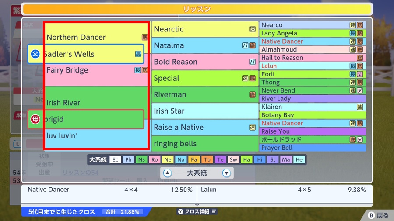394x221 pixels.
Task: Click the St lineage color swatch
Action: [273, 159]
